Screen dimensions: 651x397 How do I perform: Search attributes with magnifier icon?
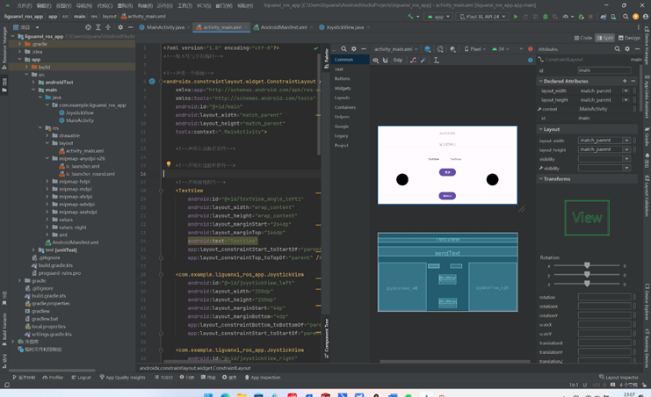[x=618, y=49]
